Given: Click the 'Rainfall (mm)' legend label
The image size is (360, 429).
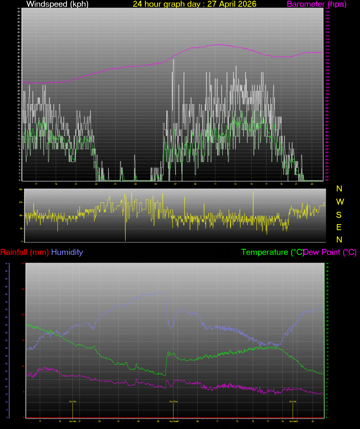Looking at the screenshot, I should [x=25, y=252].
